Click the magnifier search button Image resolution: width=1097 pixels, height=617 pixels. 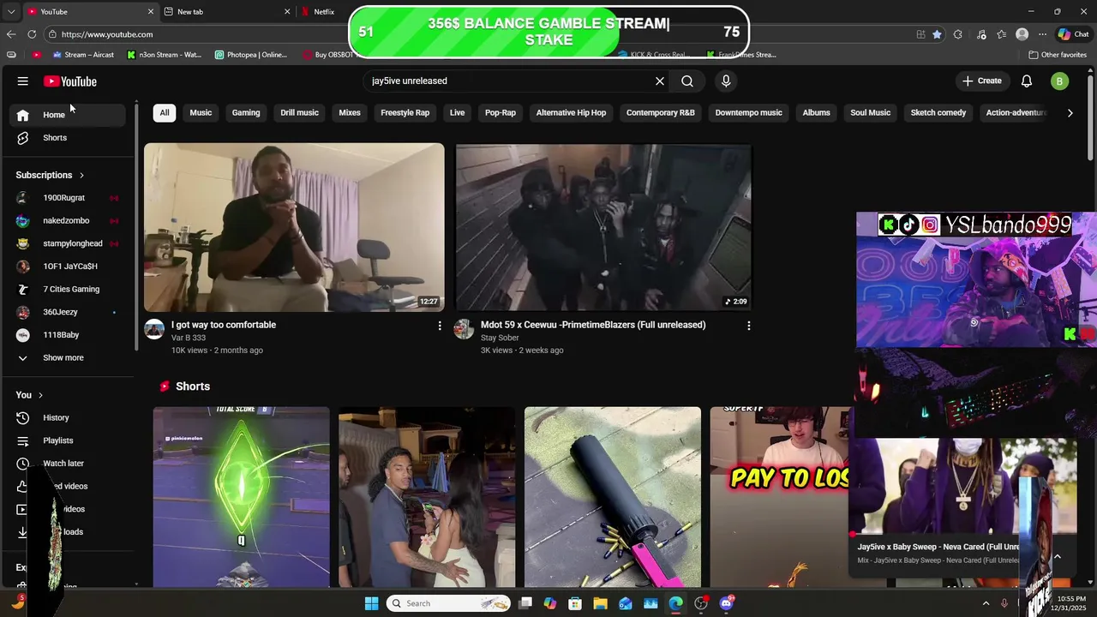687,81
